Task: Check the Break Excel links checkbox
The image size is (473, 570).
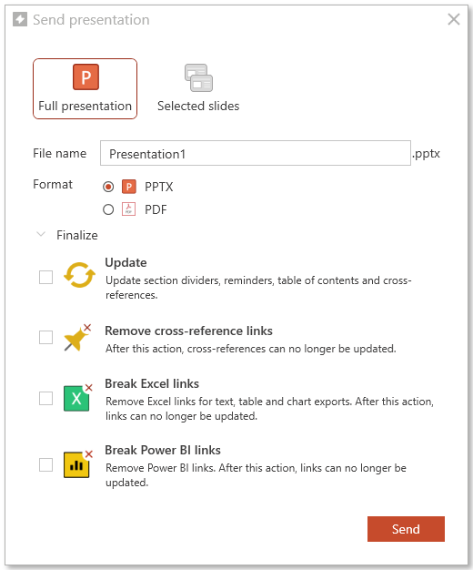Action: (x=45, y=398)
